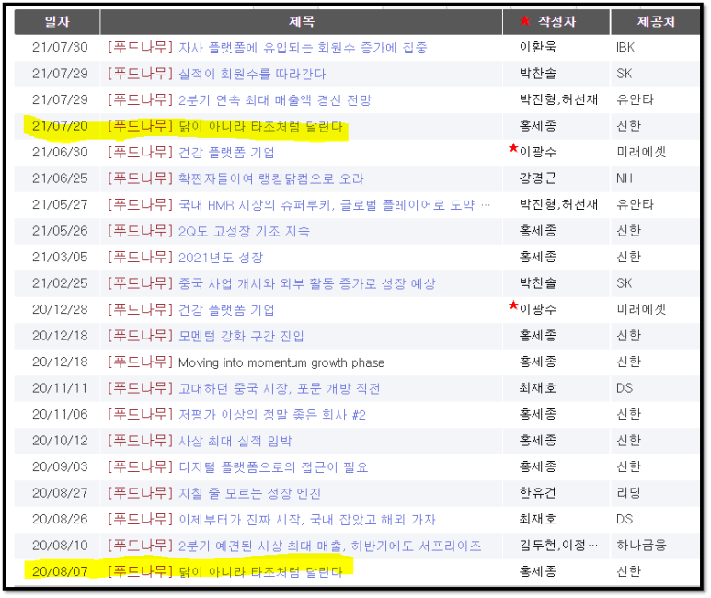Open report '중국 사업 개시와 외부 활동 증가로 성장 예상'

point(307,283)
